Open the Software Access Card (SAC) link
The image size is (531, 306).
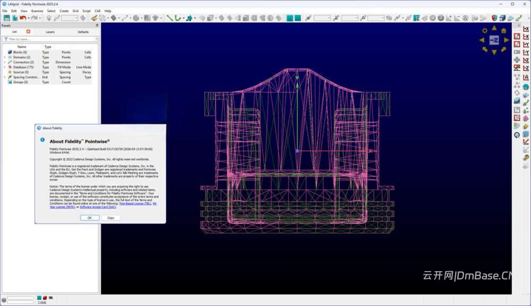[98, 207]
